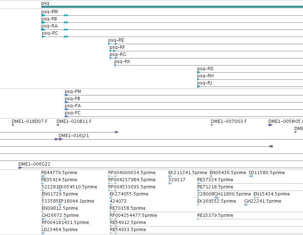
Task: Select the RP004181431.5prime EST label
Action: pyautogui.click(x=65, y=223)
